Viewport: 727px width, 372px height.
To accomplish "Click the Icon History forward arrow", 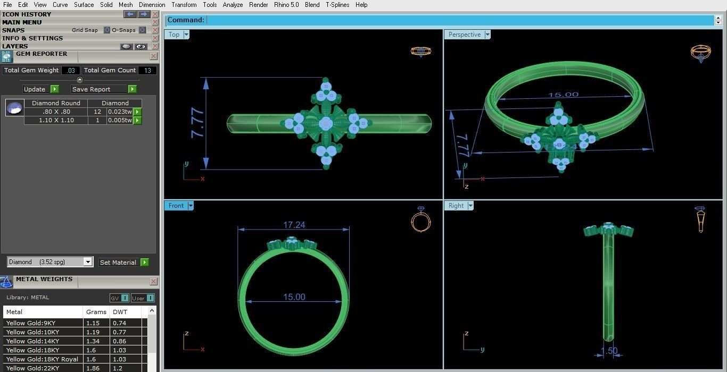I will (x=144, y=14).
